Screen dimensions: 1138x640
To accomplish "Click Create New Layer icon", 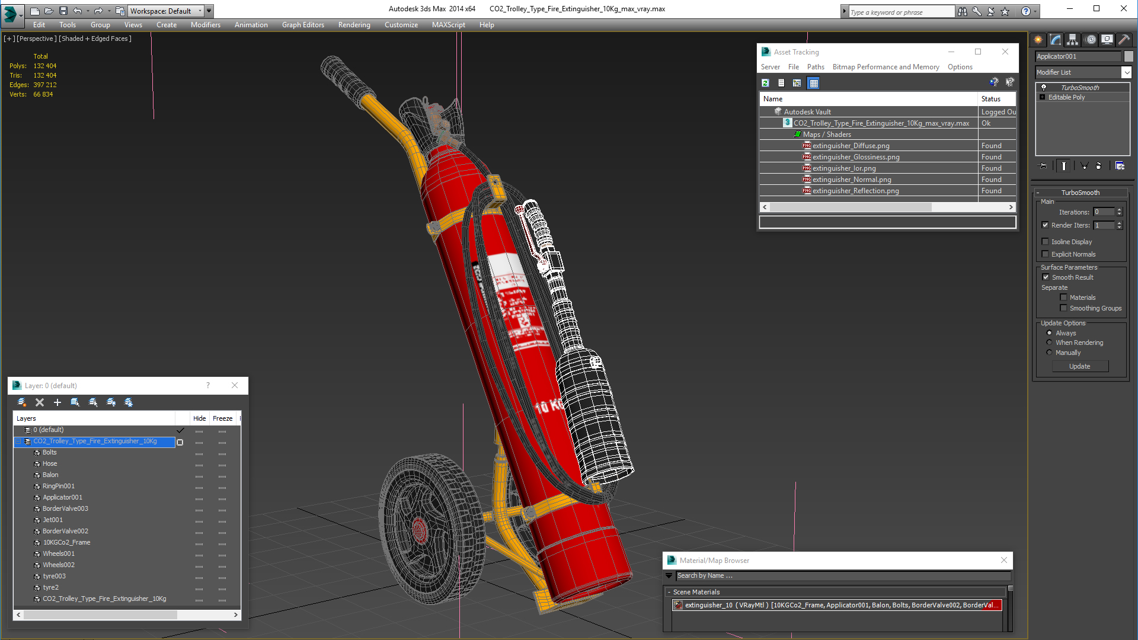I will (22, 402).
